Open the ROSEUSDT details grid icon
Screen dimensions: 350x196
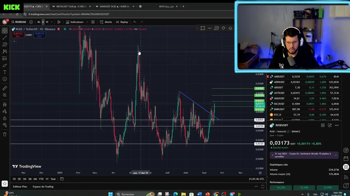tap(323, 125)
